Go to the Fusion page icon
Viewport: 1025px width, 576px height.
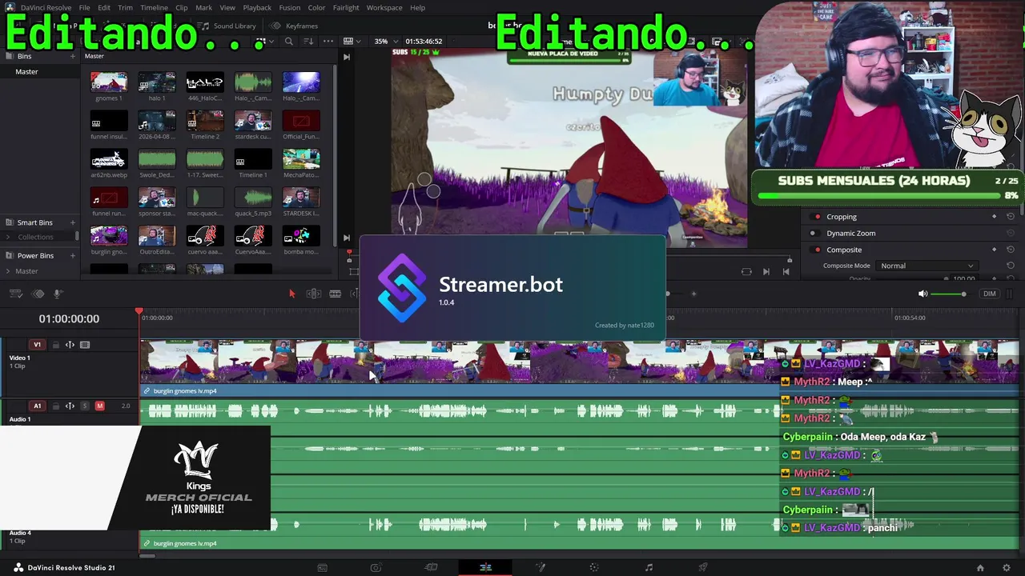pyautogui.click(x=541, y=567)
